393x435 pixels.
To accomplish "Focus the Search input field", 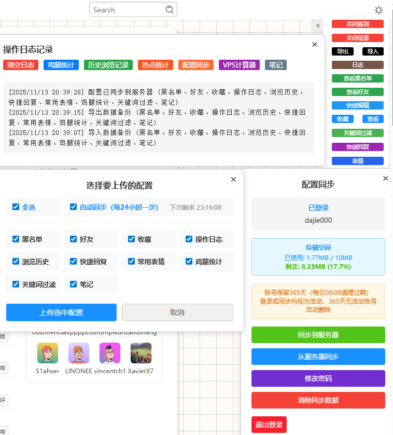I will coord(127,10).
